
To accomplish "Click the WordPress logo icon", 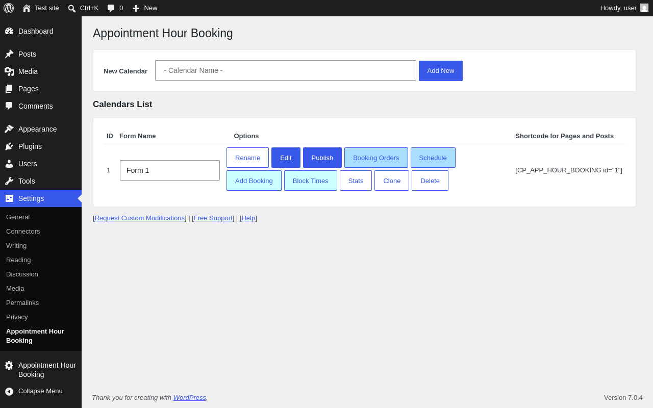I will tap(9, 8).
